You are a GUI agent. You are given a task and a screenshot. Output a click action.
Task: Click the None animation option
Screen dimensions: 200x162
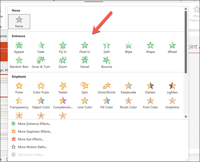pos(19,21)
